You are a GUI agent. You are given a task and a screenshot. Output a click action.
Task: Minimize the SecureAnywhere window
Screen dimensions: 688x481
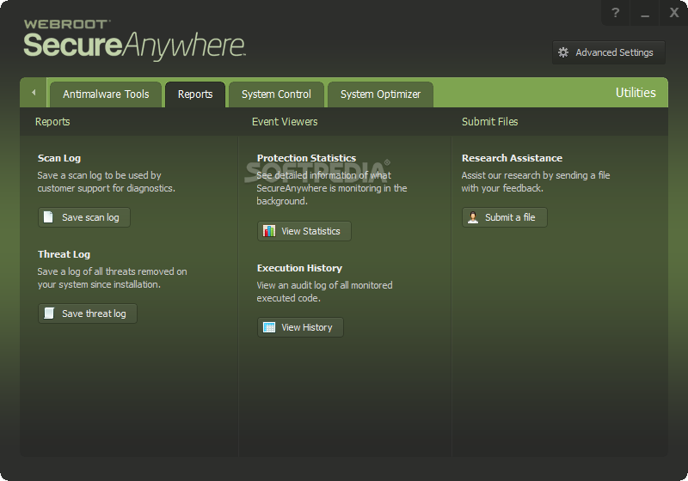[x=644, y=13]
